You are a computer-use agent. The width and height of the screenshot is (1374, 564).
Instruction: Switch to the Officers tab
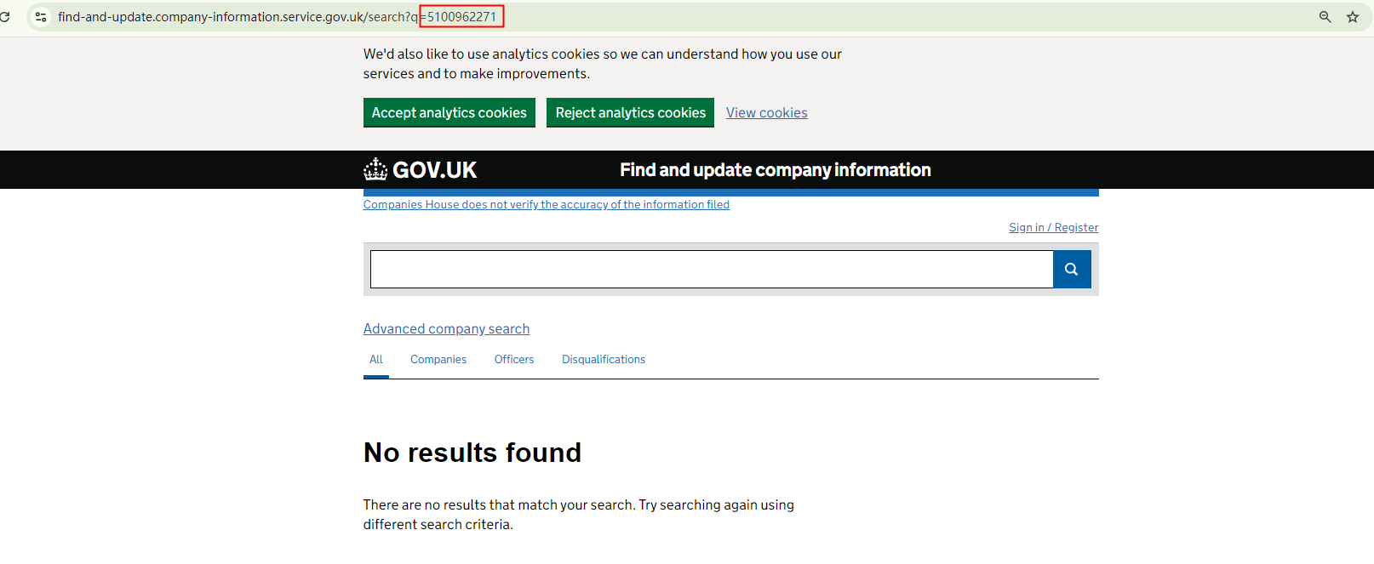tap(514, 360)
